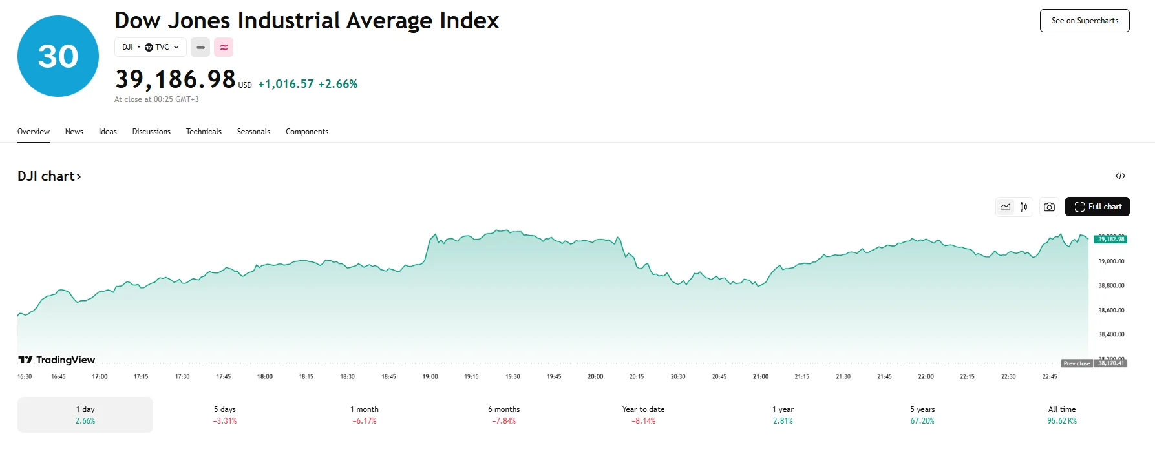Select the All time range
The width and height of the screenshot is (1155, 450).
point(1062,414)
